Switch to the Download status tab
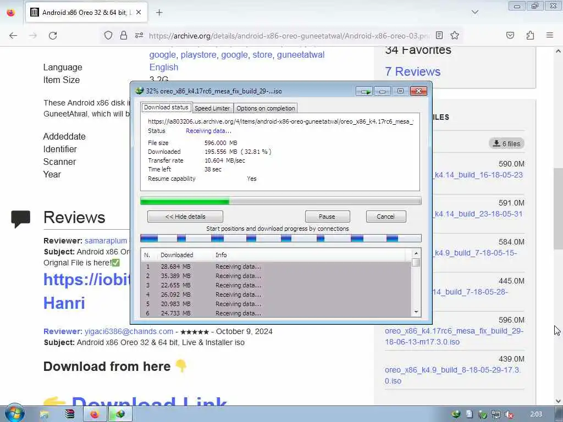This screenshot has width=563, height=422. [166, 107]
